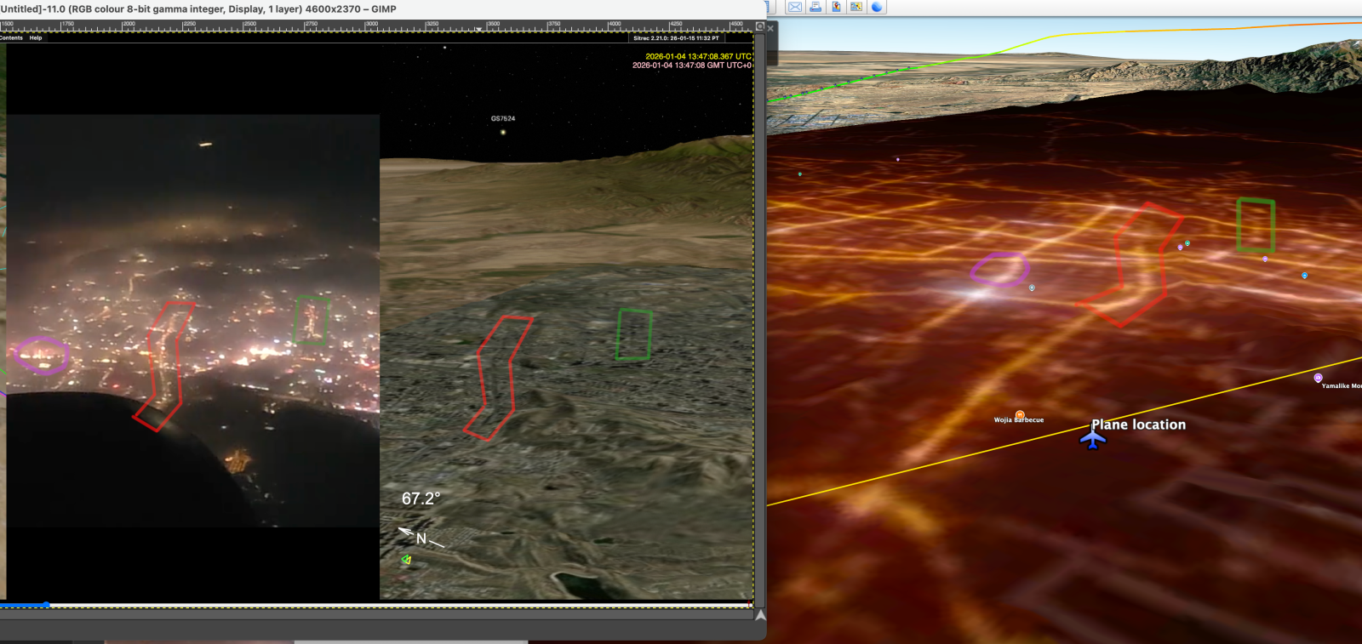The width and height of the screenshot is (1362, 644).
Task: Open the blue Google Earth web icon
Action: 877,7
